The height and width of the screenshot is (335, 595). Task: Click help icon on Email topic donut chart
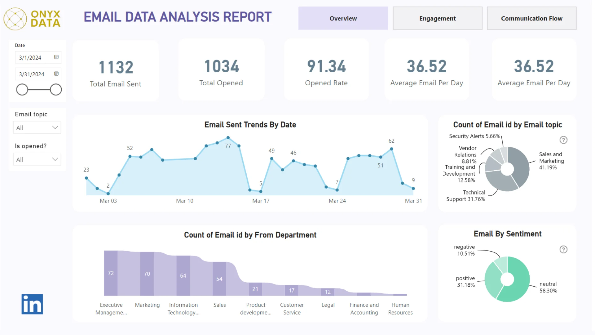click(x=563, y=140)
